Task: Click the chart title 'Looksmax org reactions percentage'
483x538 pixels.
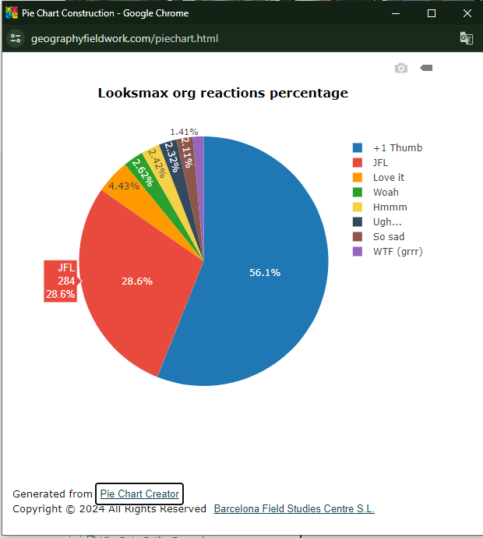Action: click(223, 94)
